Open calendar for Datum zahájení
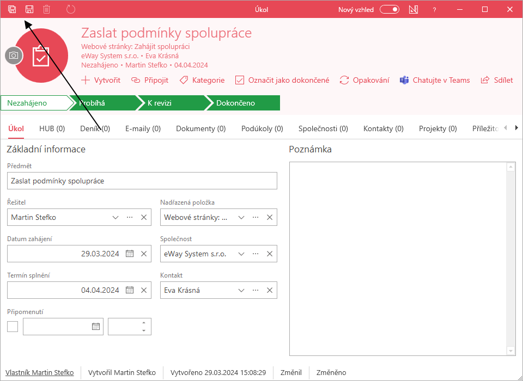 click(x=130, y=254)
